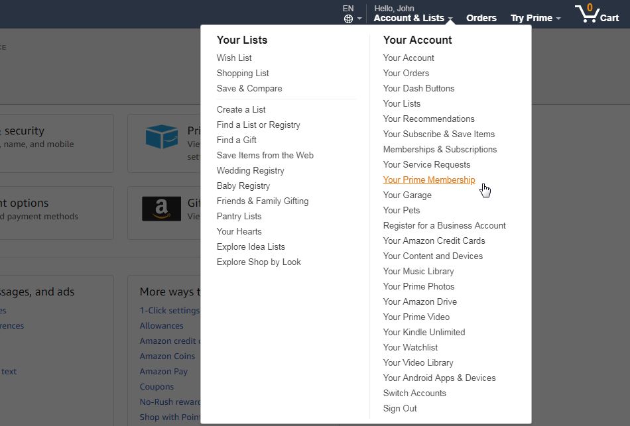This screenshot has height=426, width=630.
Task: Click the Amazon gift card icon
Action: pos(161,209)
